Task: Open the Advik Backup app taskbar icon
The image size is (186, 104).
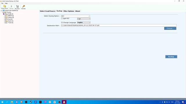Action: click(64, 102)
